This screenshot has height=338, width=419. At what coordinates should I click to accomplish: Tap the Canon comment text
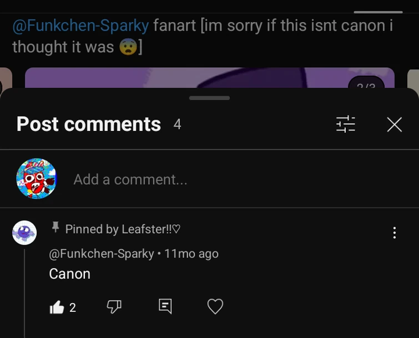[69, 274]
